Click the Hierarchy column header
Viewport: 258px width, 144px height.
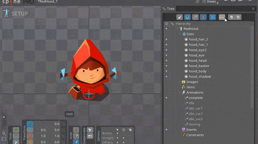[183, 24]
